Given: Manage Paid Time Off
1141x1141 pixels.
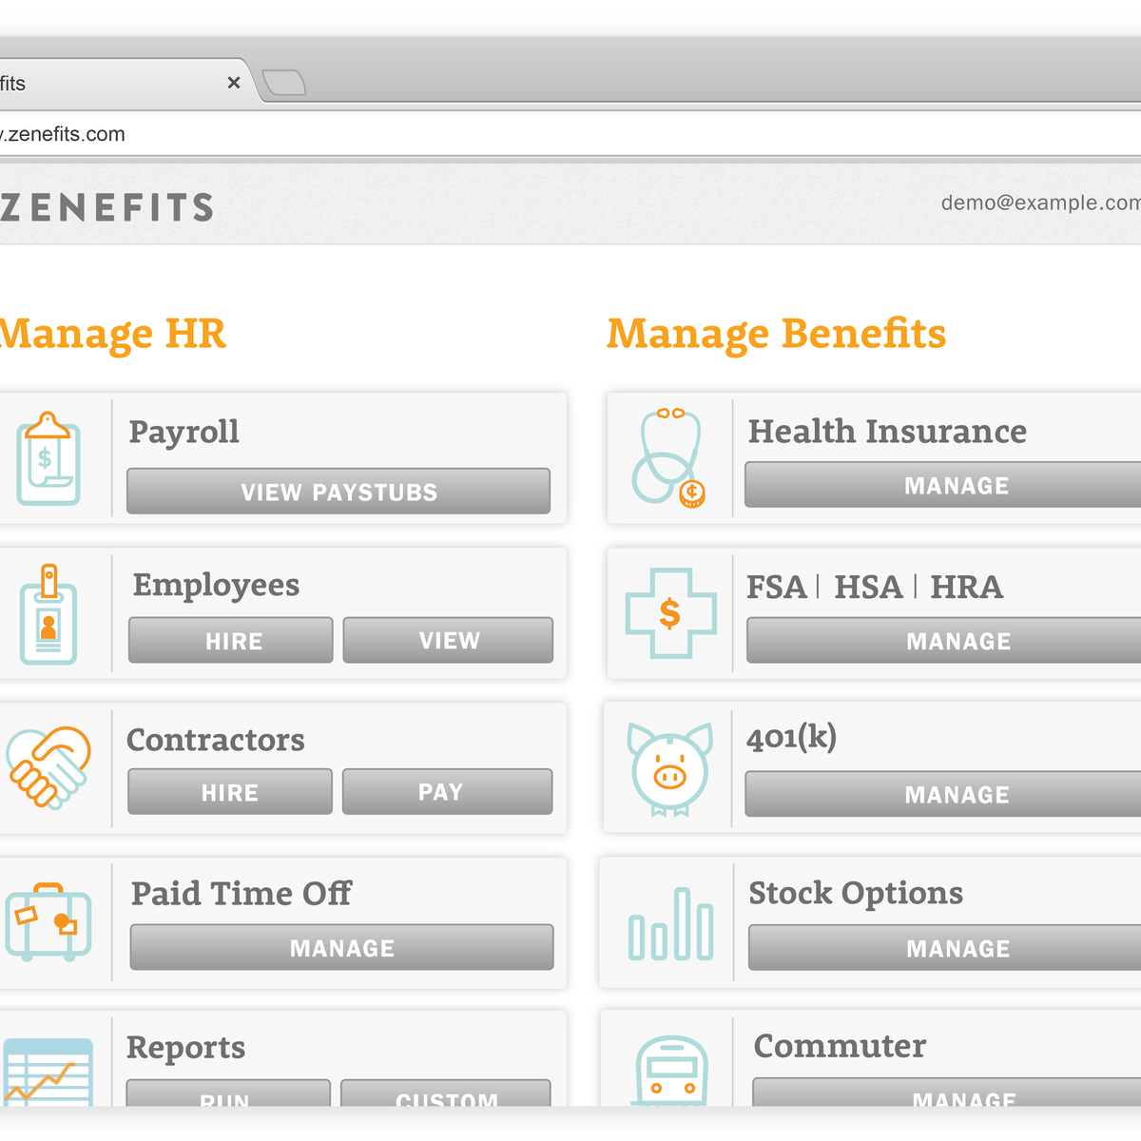Looking at the screenshot, I should pyautogui.click(x=341, y=948).
